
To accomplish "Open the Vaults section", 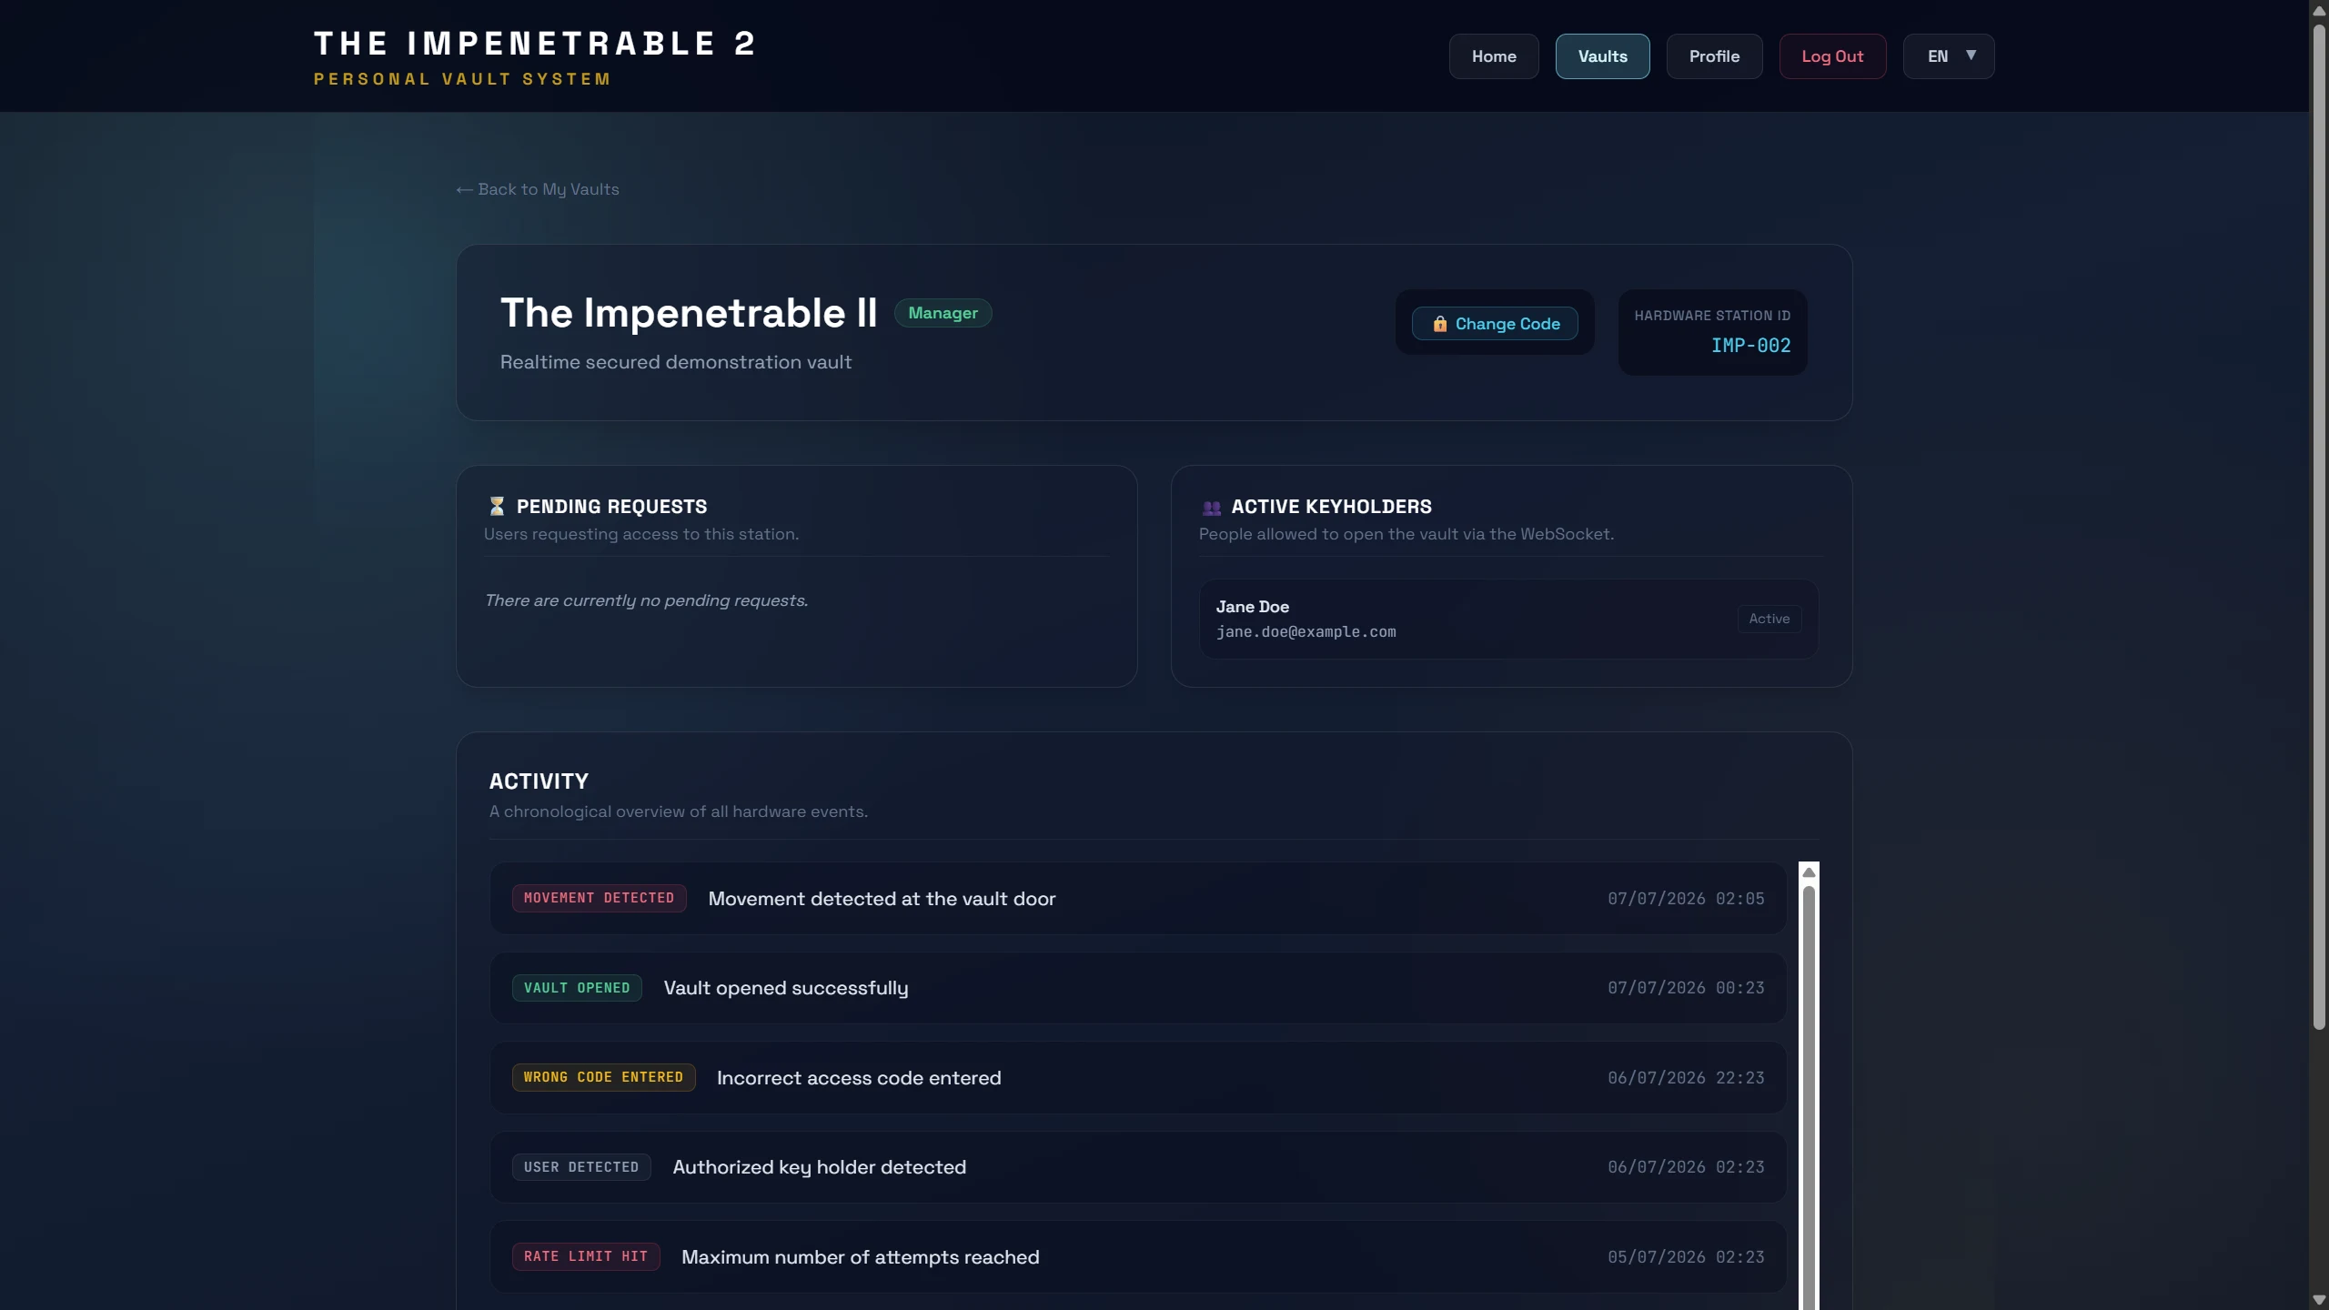I will tap(1602, 56).
